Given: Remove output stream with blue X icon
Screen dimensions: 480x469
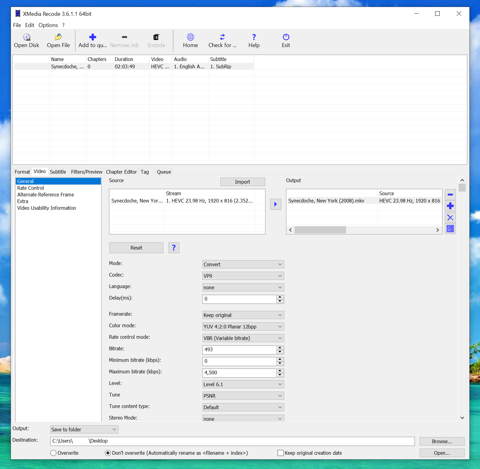Looking at the screenshot, I should pyautogui.click(x=450, y=217).
